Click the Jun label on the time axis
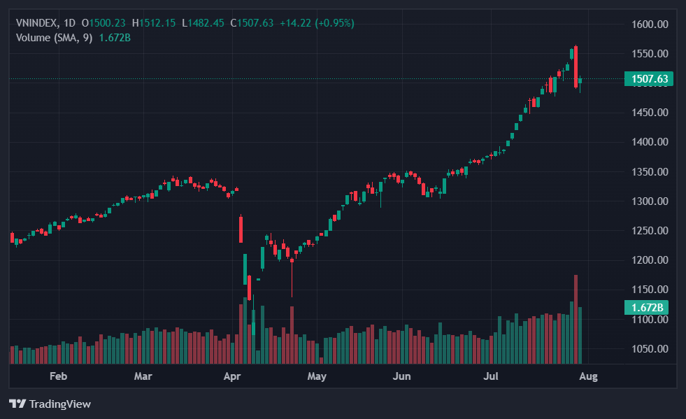 [x=401, y=376]
